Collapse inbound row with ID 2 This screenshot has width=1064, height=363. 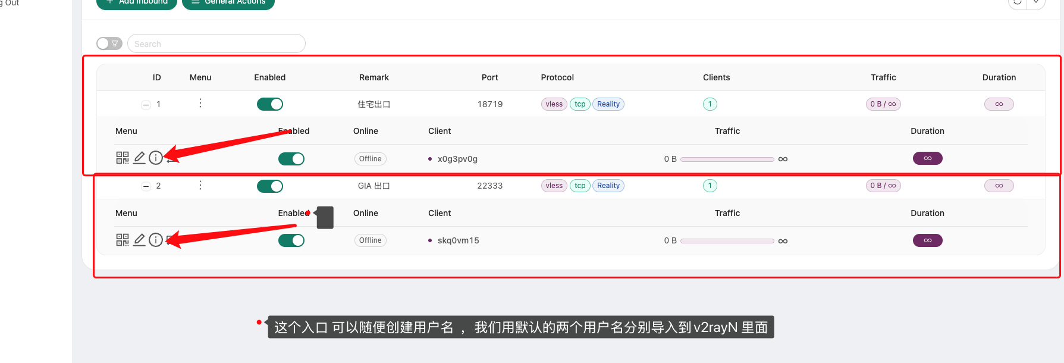point(146,186)
